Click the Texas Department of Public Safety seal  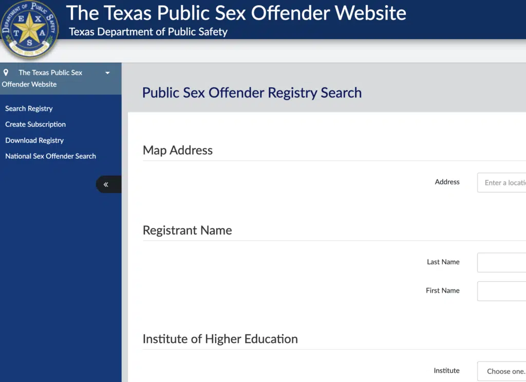coord(29,29)
